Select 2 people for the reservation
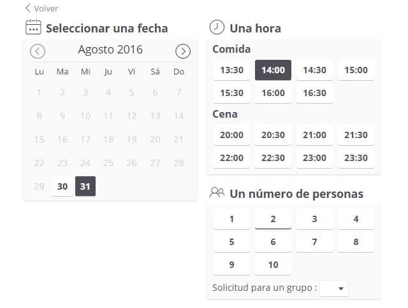The image size is (408, 308). pos(273,219)
